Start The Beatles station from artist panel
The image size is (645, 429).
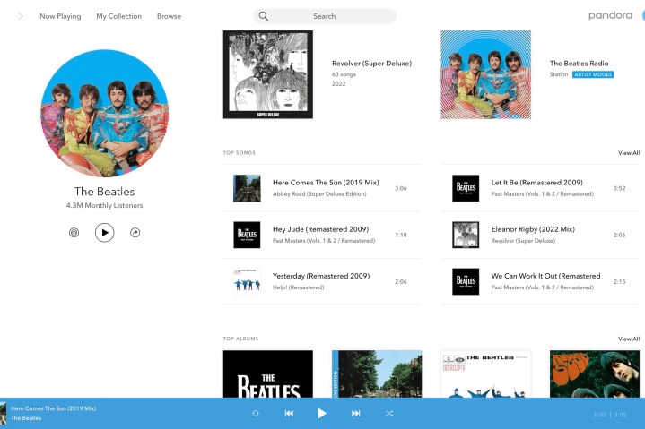(74, 233)
